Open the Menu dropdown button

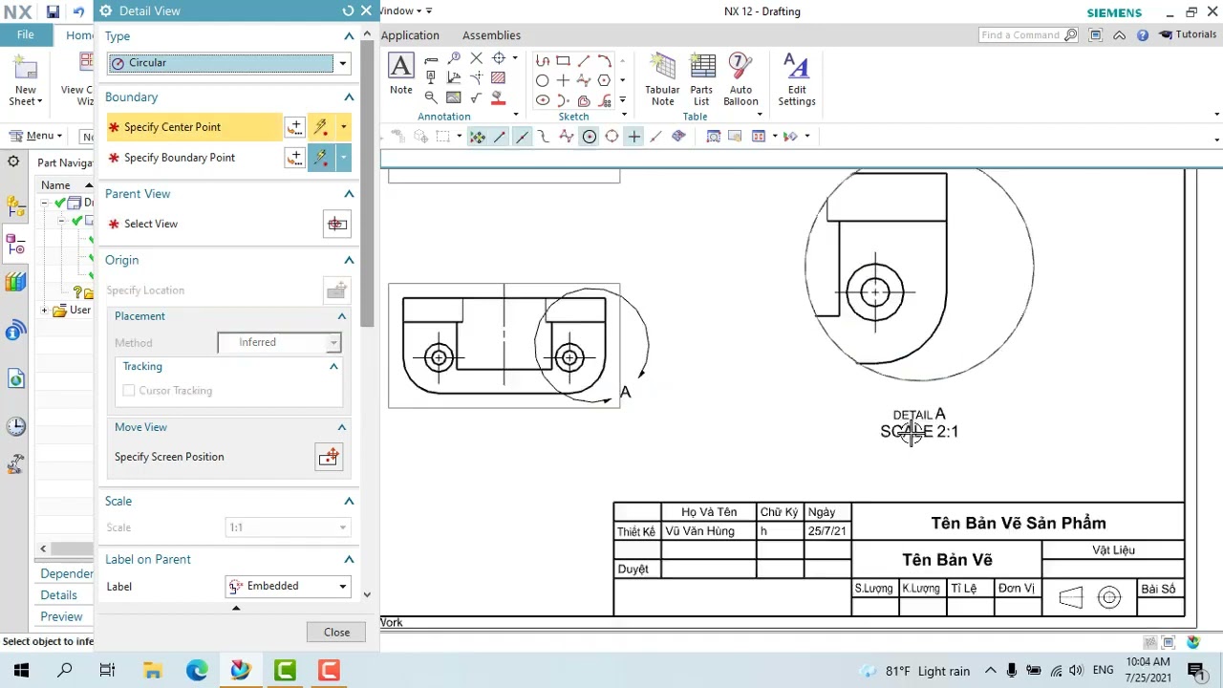point(36,136)
